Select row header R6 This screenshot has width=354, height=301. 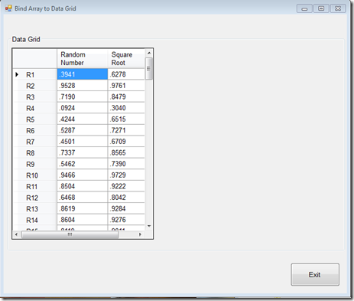34,130
